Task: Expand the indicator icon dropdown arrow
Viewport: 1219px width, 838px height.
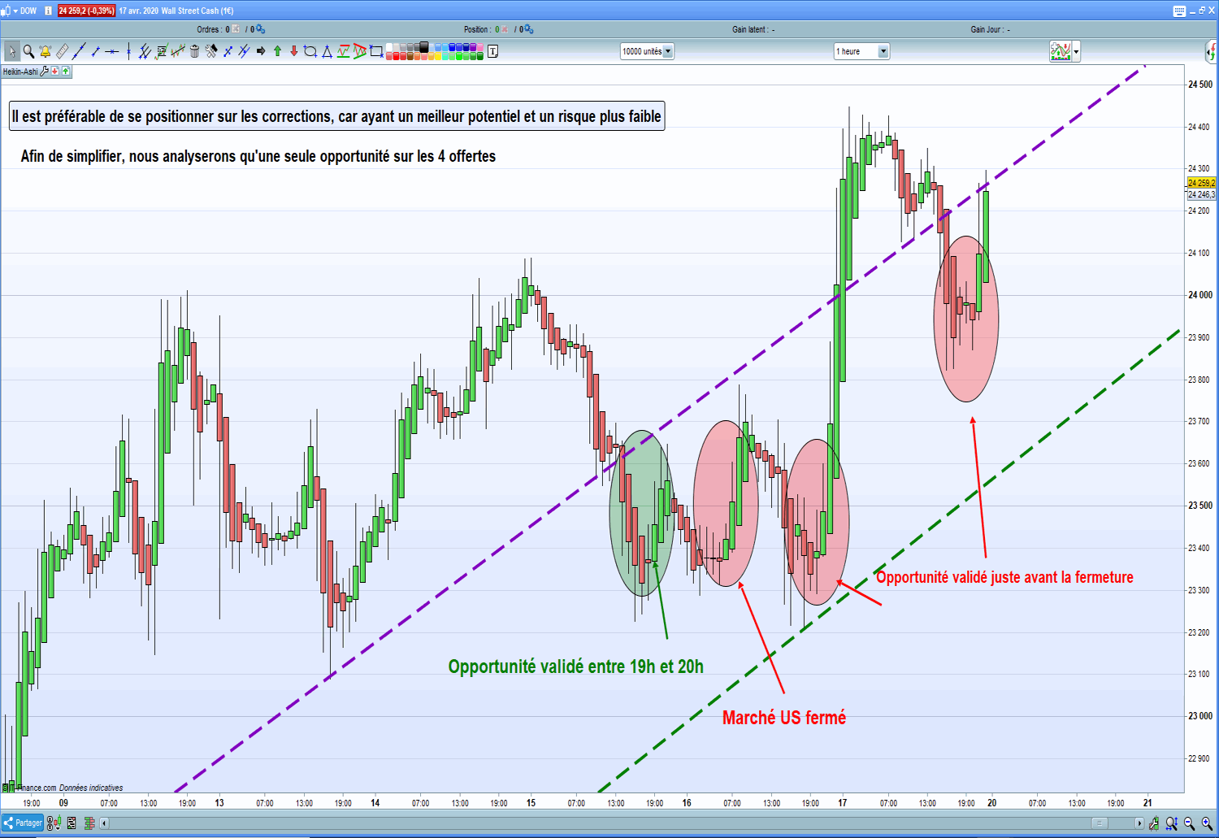Action: (1076, 51)
